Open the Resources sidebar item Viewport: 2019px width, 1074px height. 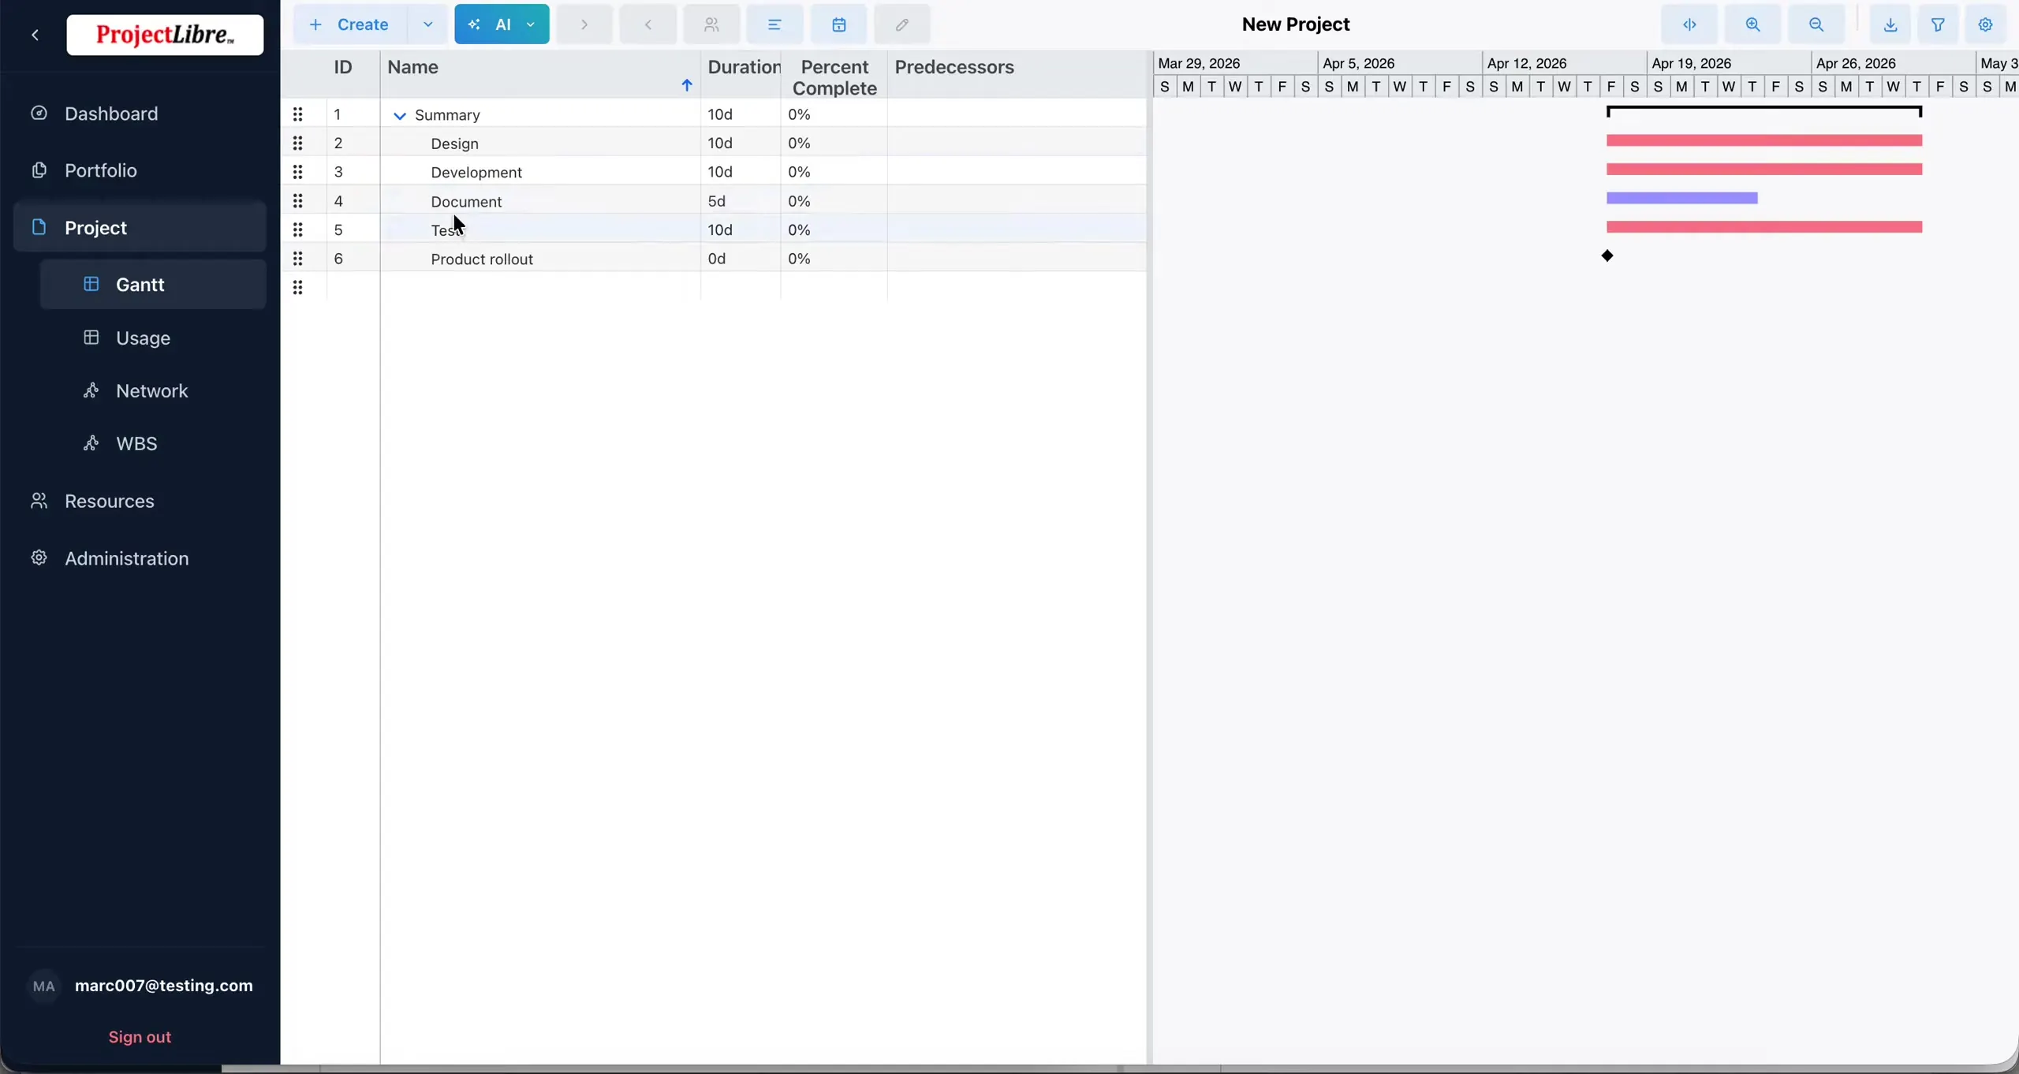(x=140, y=501)
